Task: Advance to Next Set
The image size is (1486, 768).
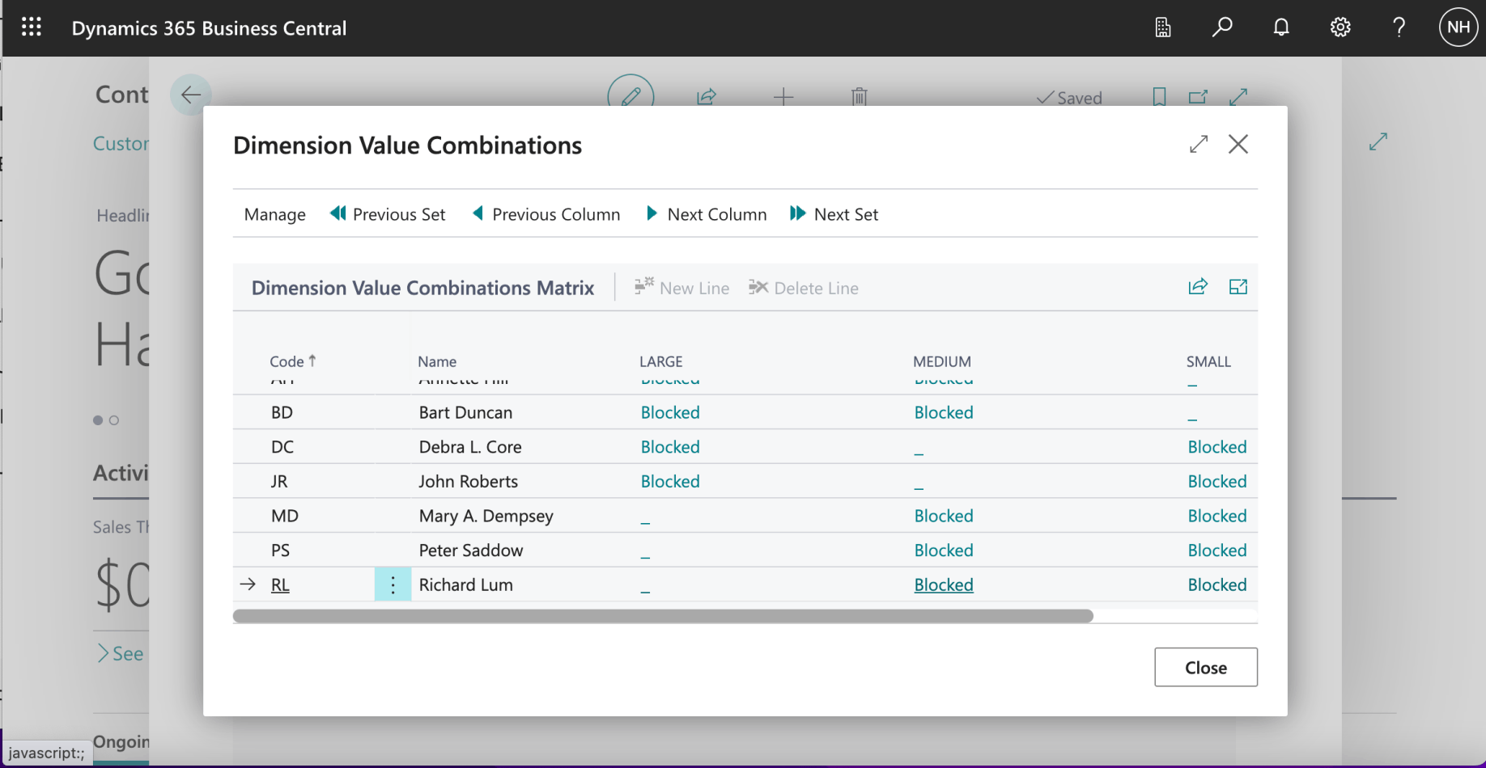Action: pyautogui.click(x=834, y=214)
